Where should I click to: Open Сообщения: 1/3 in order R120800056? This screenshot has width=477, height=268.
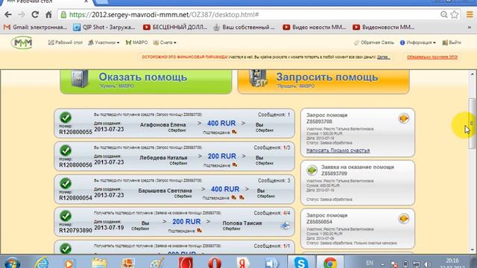tap(272, 147)
